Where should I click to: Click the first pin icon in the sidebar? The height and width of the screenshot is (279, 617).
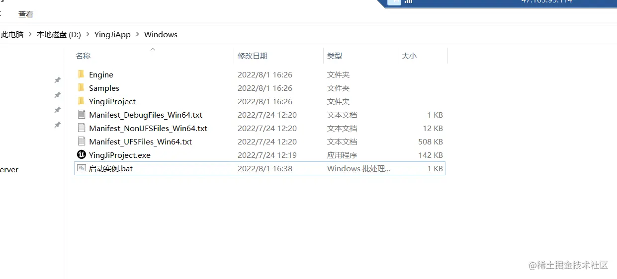coord(57,80)
